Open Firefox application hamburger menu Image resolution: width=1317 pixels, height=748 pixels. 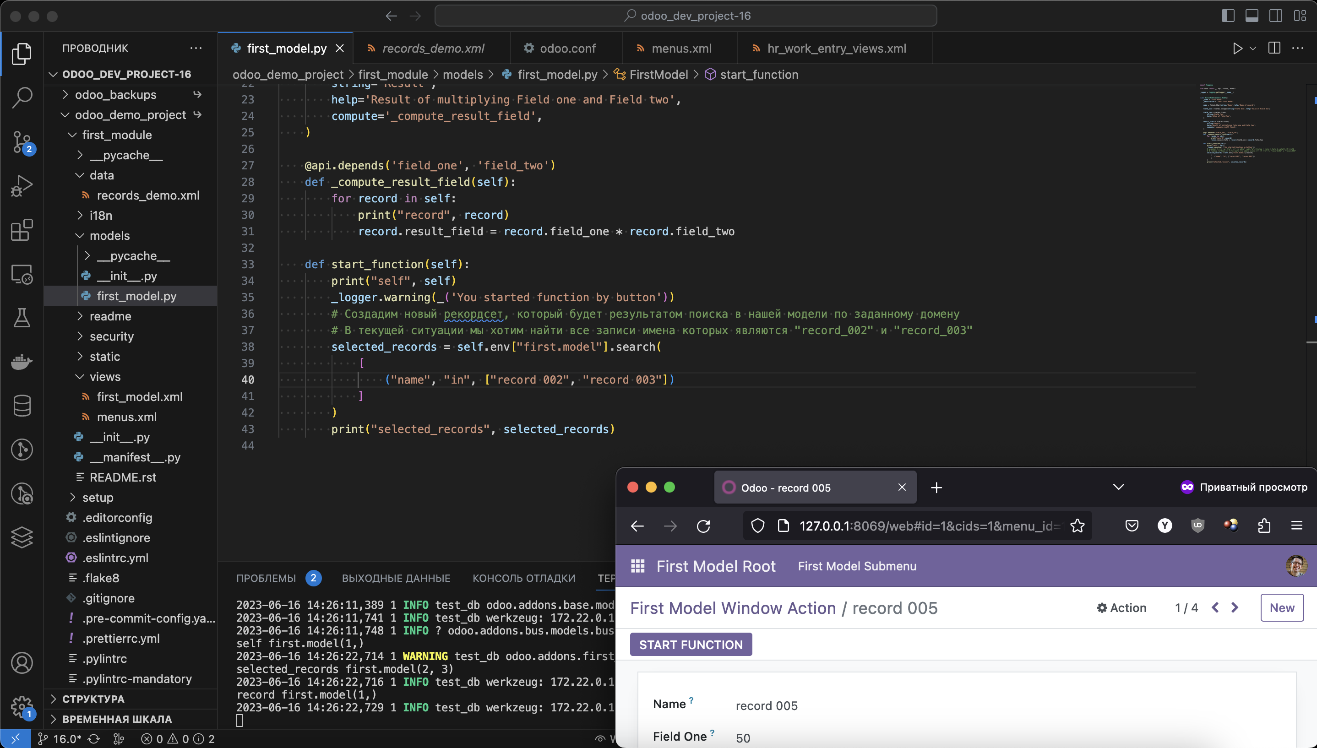point(1297,526)
